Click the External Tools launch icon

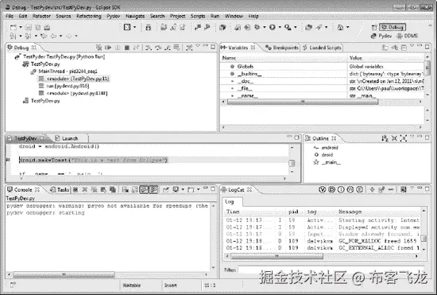point(288,27)
